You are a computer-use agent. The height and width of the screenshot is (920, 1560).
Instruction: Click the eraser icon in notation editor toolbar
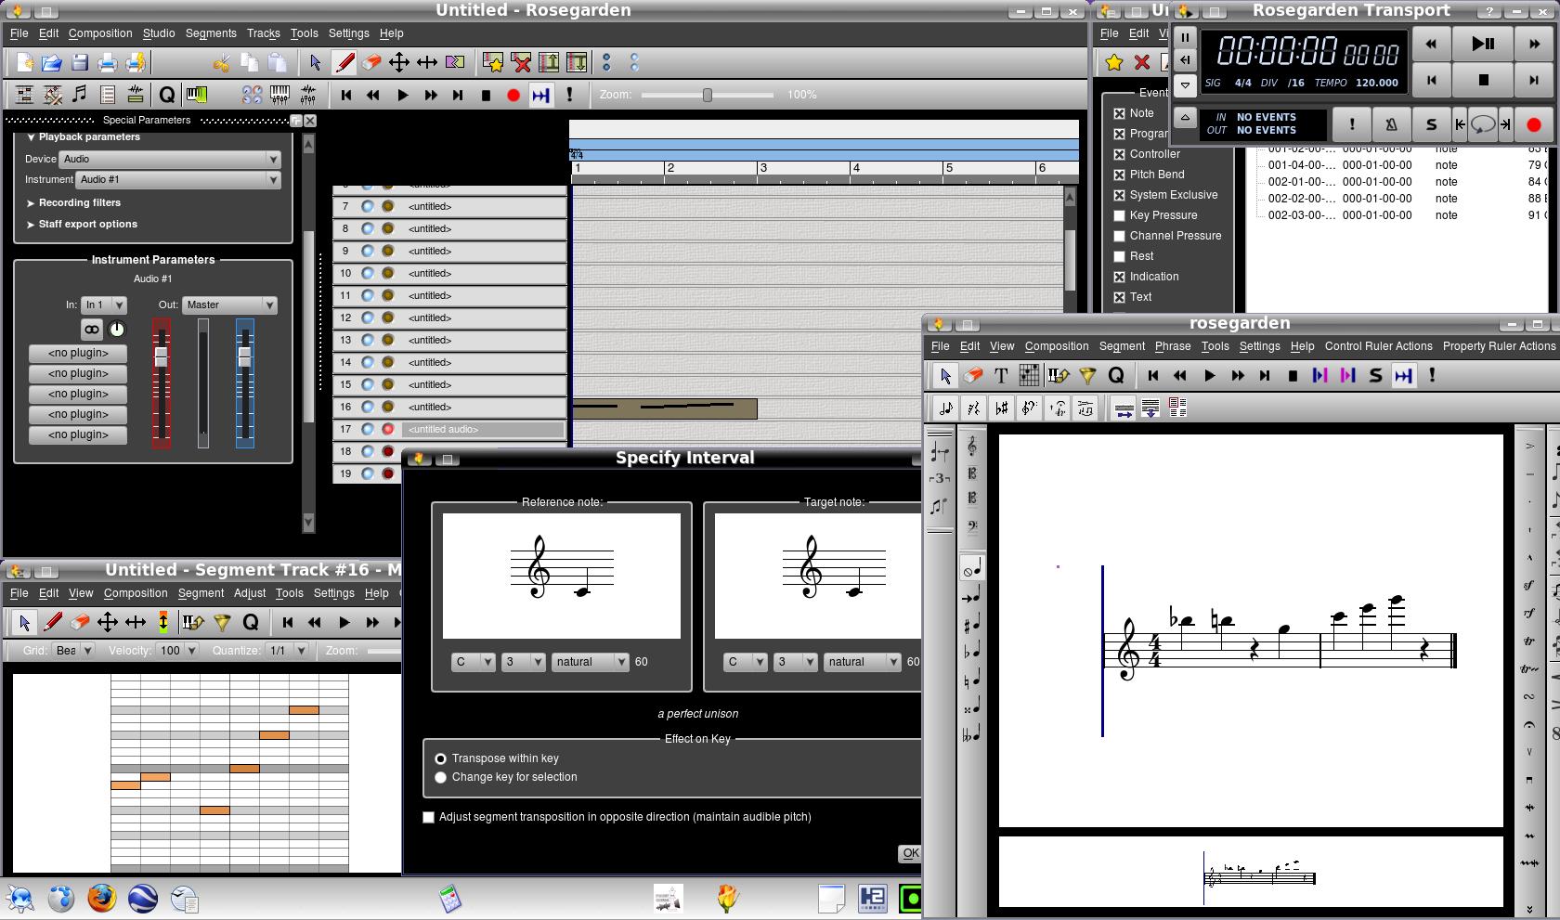pos(973,376)
